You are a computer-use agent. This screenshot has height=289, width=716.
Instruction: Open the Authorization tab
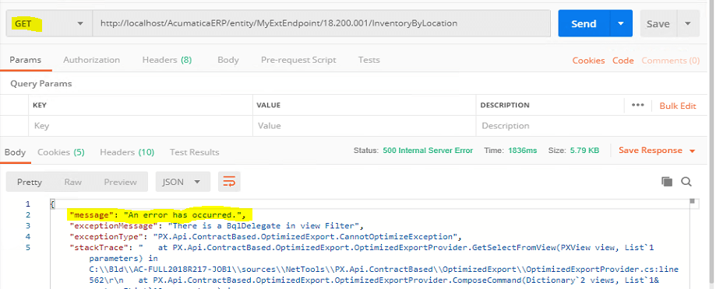91,60
